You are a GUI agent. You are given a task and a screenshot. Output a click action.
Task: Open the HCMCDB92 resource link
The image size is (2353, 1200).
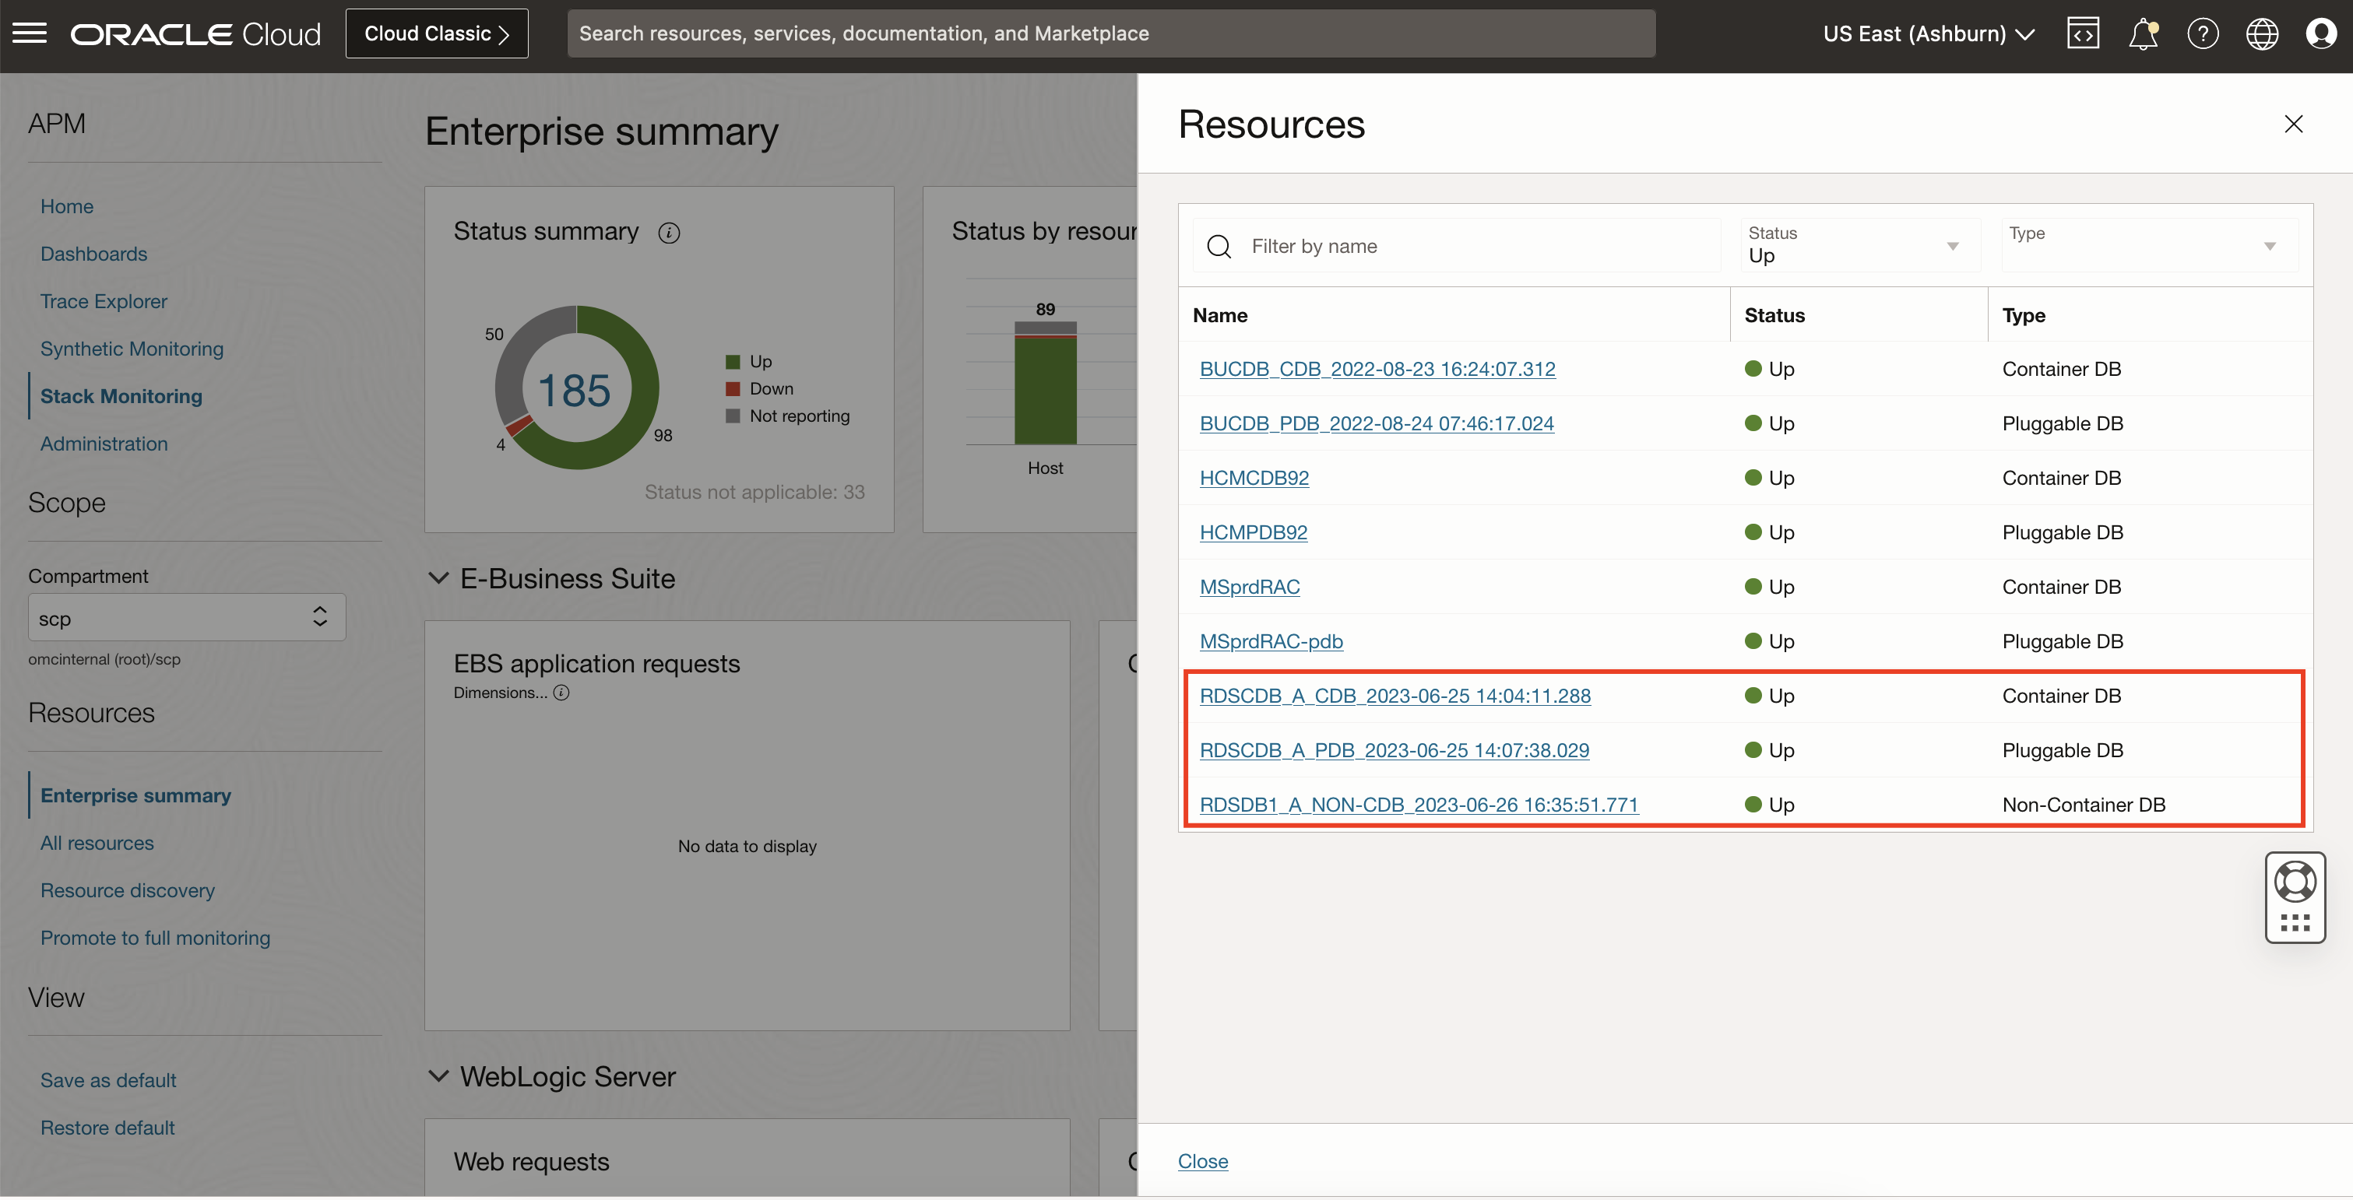click(x=1254, y=477)
